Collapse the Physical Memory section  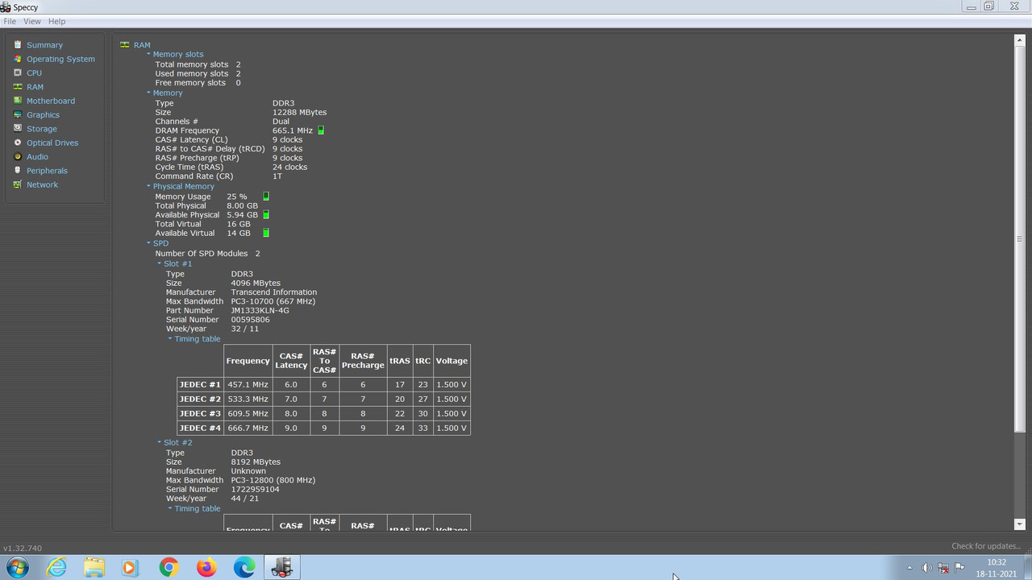coord(148,186)
